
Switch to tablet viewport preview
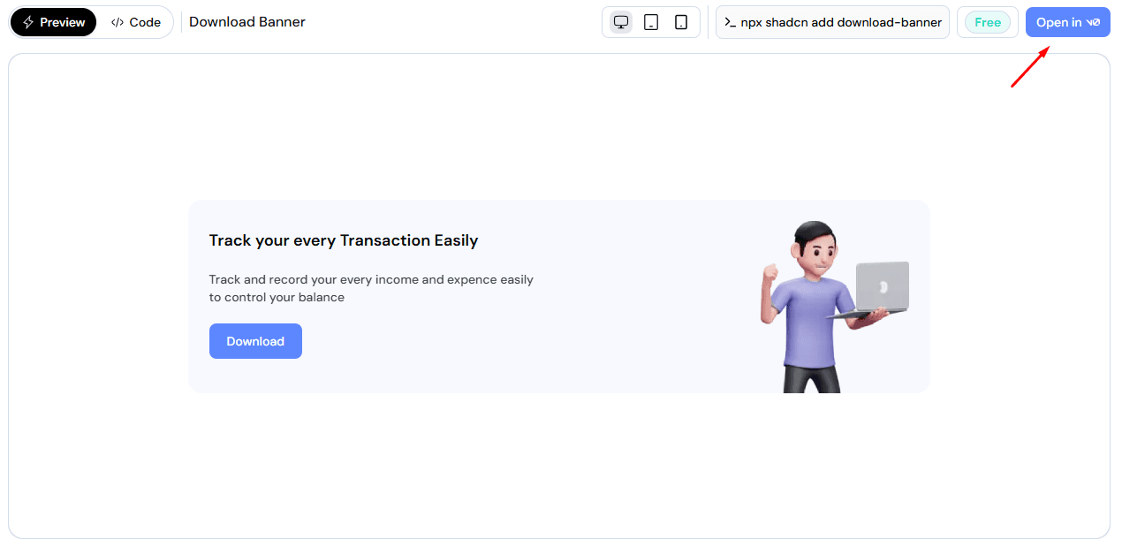coord(651,22)
